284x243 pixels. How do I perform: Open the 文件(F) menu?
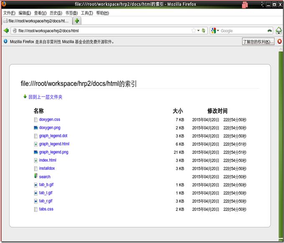tap(9, 13)
